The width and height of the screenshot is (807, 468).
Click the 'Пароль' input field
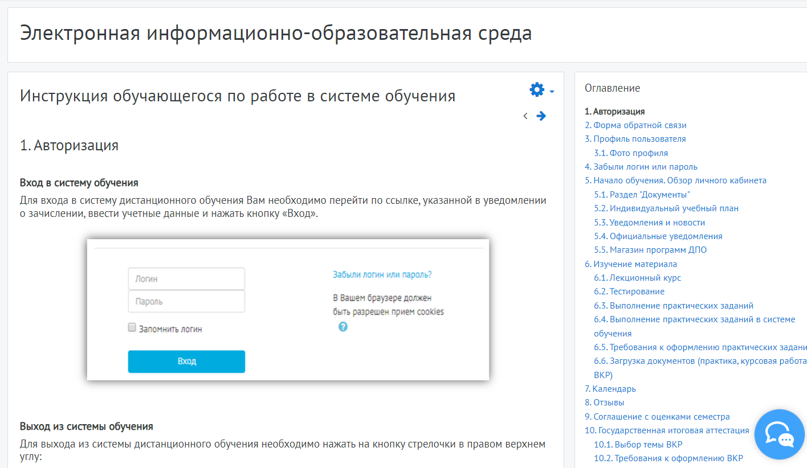186,301
